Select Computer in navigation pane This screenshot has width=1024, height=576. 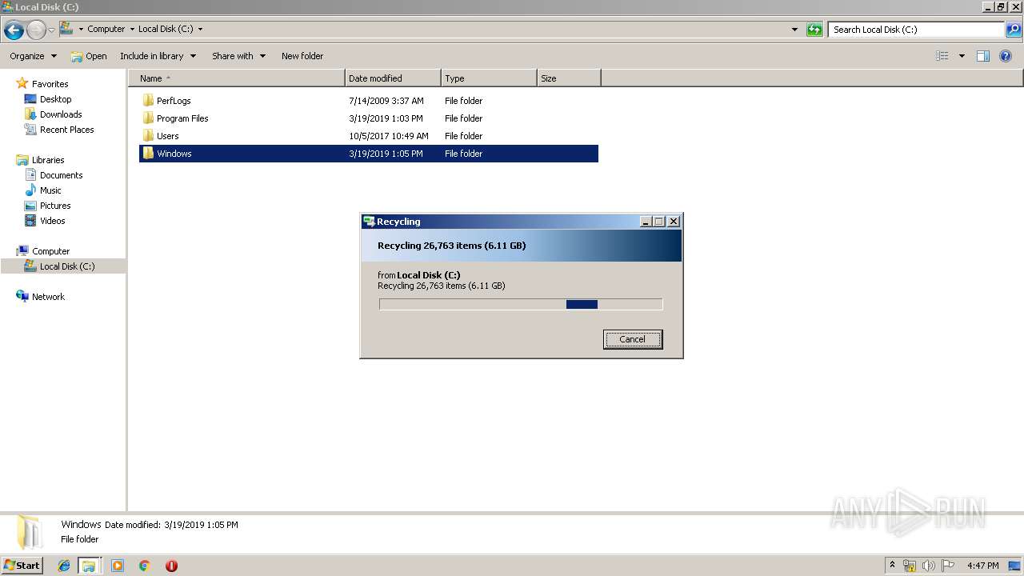[x=50, y=251]
